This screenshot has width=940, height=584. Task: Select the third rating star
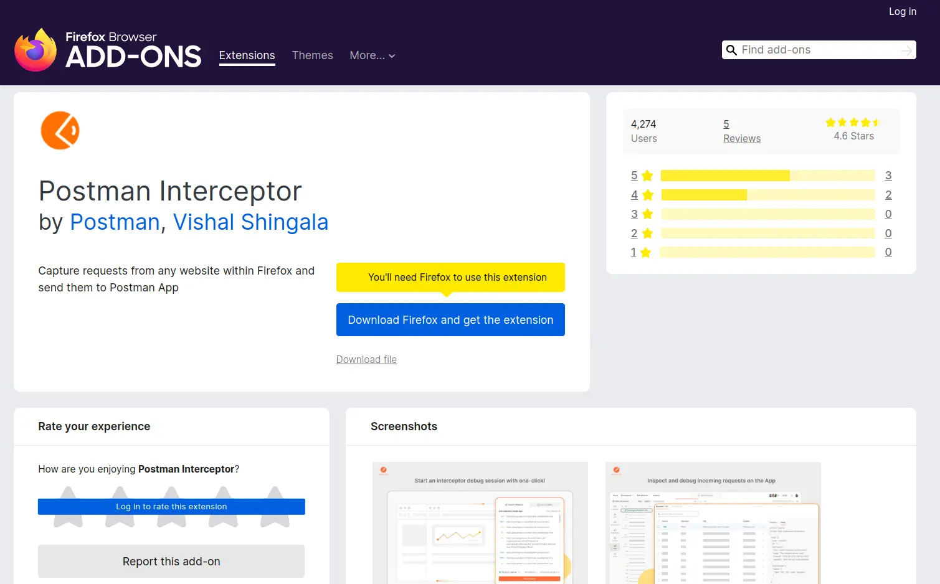172,507
